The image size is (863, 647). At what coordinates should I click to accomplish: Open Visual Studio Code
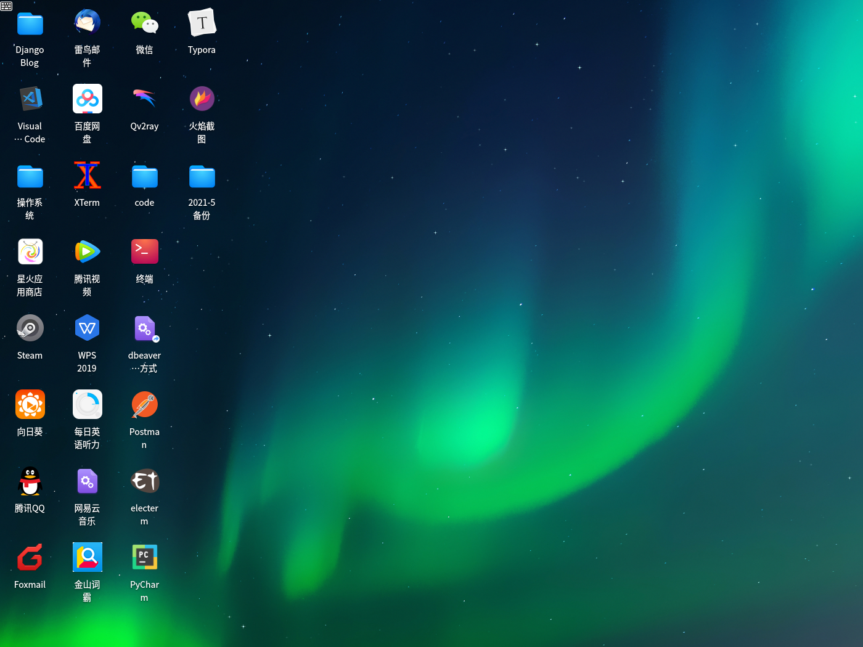pyautogui.click(x=30, y=99)
